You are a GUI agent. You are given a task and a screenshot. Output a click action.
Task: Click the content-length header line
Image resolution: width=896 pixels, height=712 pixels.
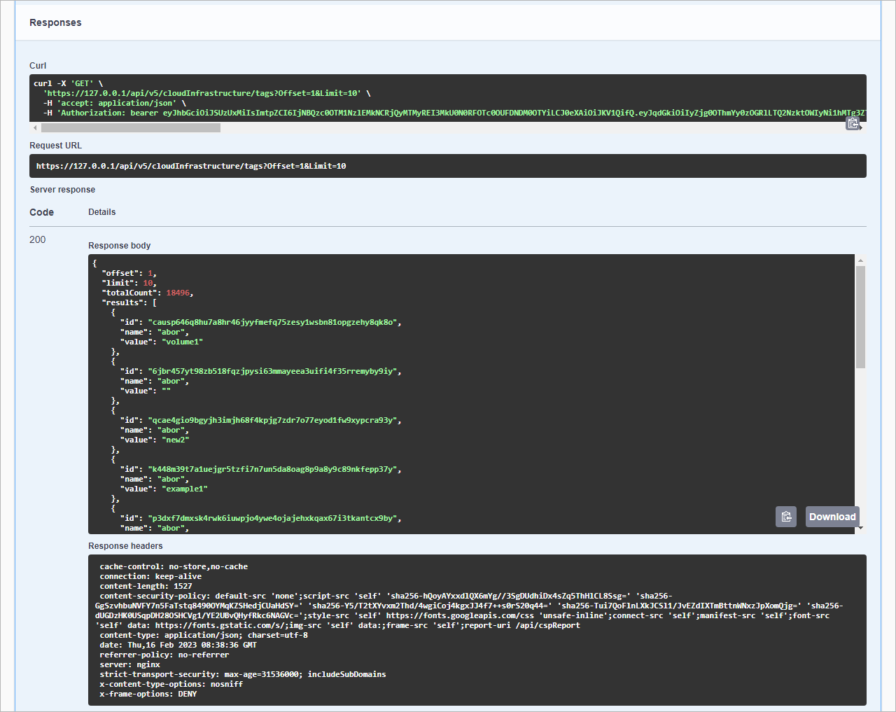[146, 586]
